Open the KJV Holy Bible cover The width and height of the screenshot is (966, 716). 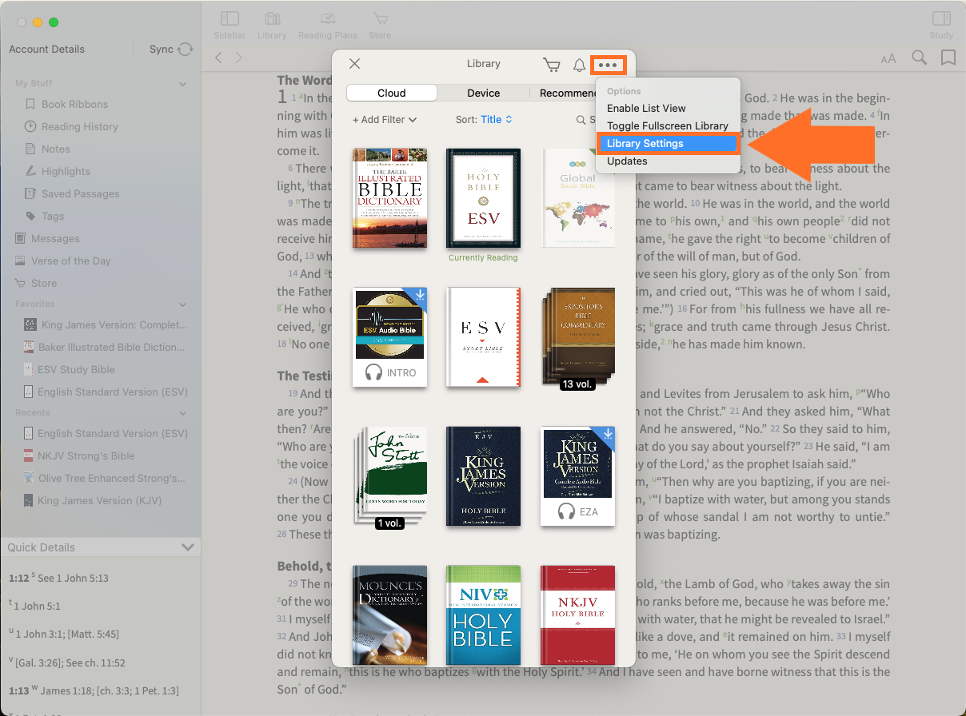tap(483, 476)
